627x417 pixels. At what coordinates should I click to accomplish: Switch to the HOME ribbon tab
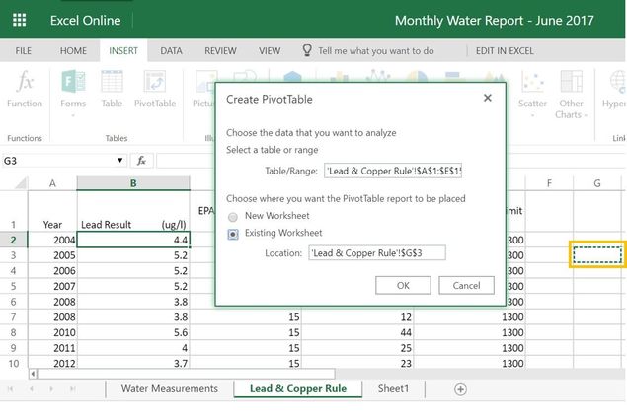(73, 51)
